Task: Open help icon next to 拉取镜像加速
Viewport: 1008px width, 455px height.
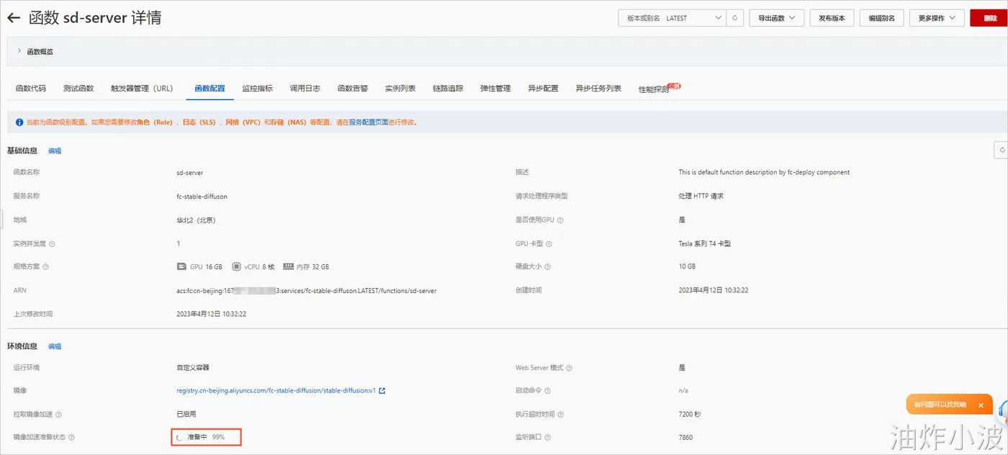Action: [x=58, y=415]
